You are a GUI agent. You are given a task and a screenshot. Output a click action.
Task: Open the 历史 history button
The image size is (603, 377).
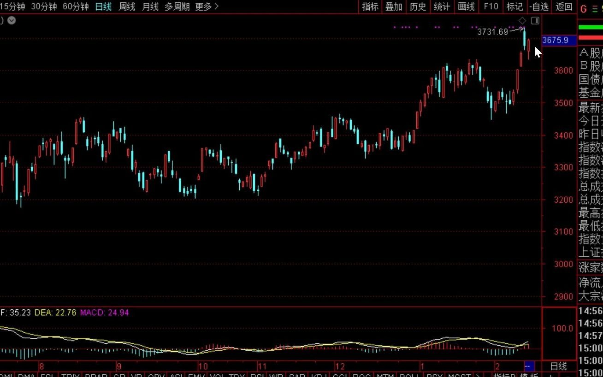pos(418,6)
